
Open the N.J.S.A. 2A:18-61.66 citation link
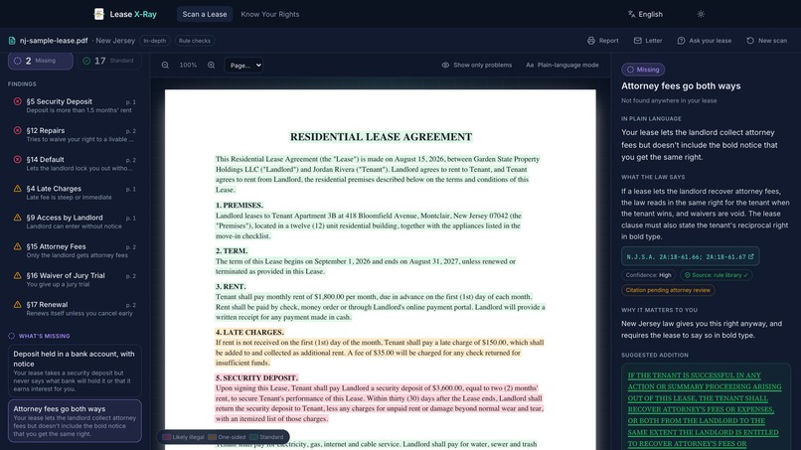coord(690,256)
